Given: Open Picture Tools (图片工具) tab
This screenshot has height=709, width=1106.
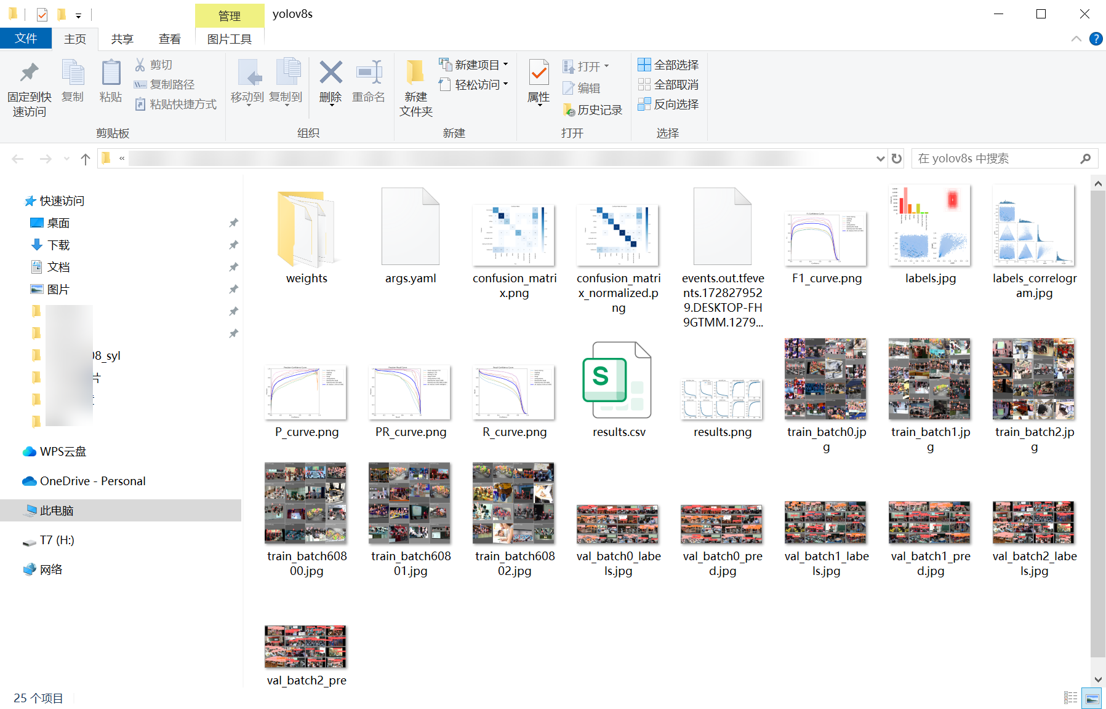Looking at the screenshot, I should pyautogui.click(x=230, y=39).
